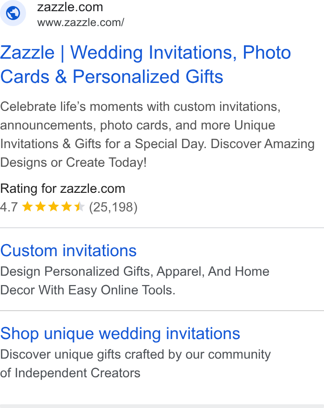Click the www.zazzle.com/ URL text
The image size is (324, 408).
coord(81,23)
